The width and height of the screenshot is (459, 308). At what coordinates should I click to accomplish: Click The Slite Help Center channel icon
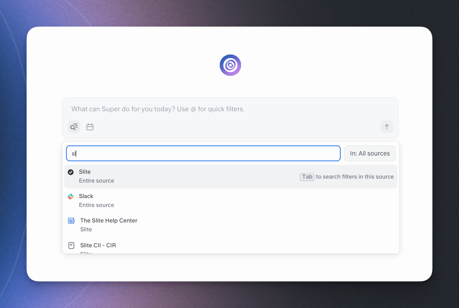pyautogui.click(x=71, y=221)
